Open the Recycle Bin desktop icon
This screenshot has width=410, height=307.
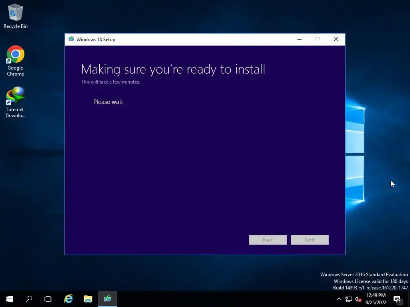point(16,16)
